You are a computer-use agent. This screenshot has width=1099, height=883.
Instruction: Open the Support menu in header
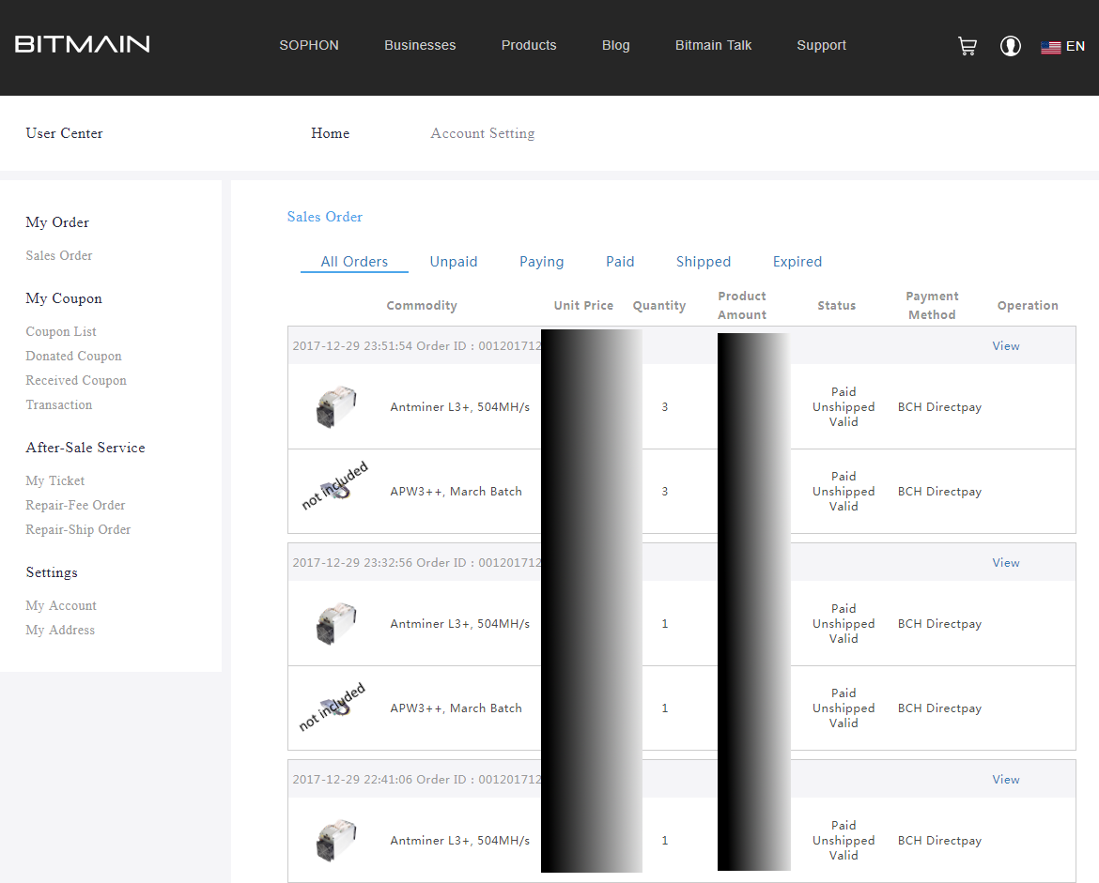(821, 45)
